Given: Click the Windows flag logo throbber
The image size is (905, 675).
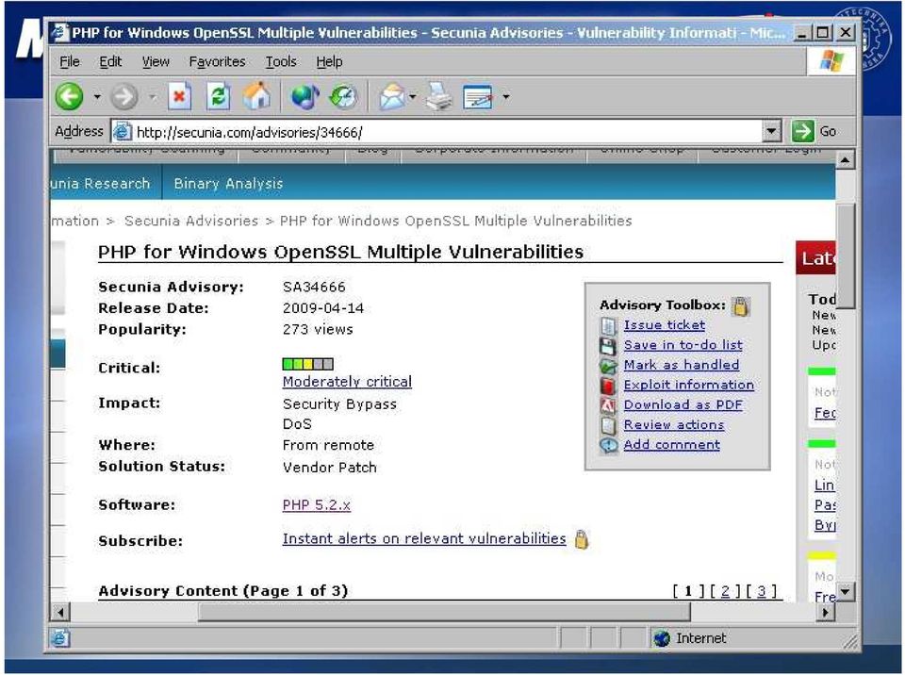Looking at the screenshot, I should [831, 60].
